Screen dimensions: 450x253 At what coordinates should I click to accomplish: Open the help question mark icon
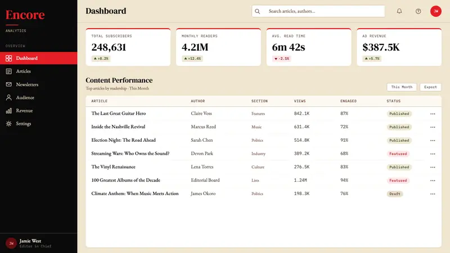[418, 11]
